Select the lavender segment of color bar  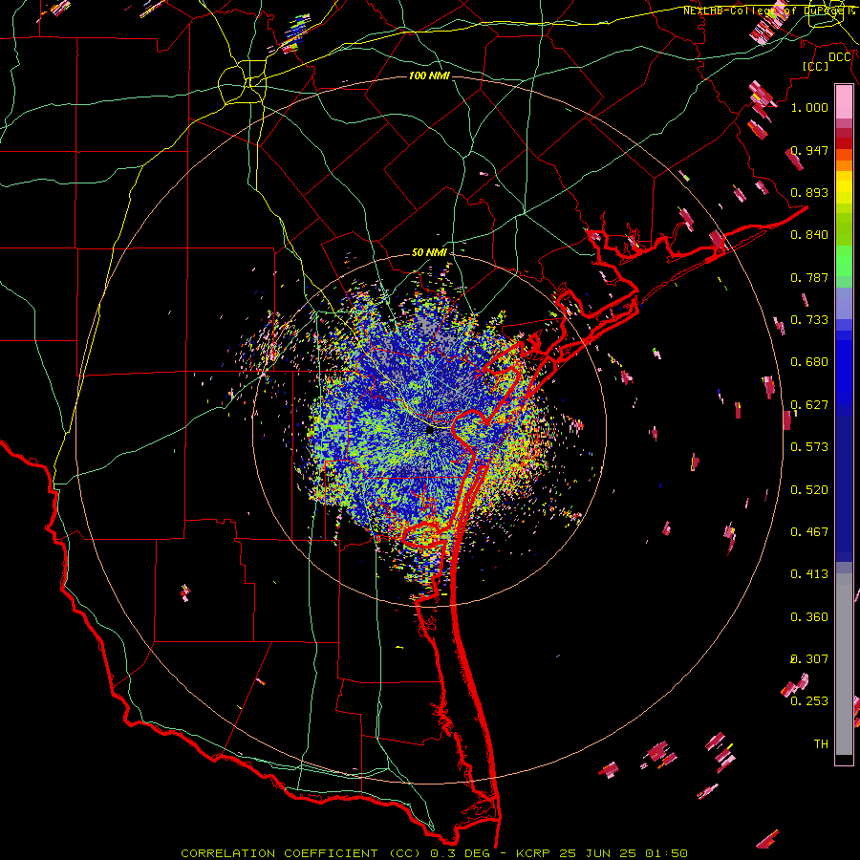pyautogui.click(x=844, y=303)
